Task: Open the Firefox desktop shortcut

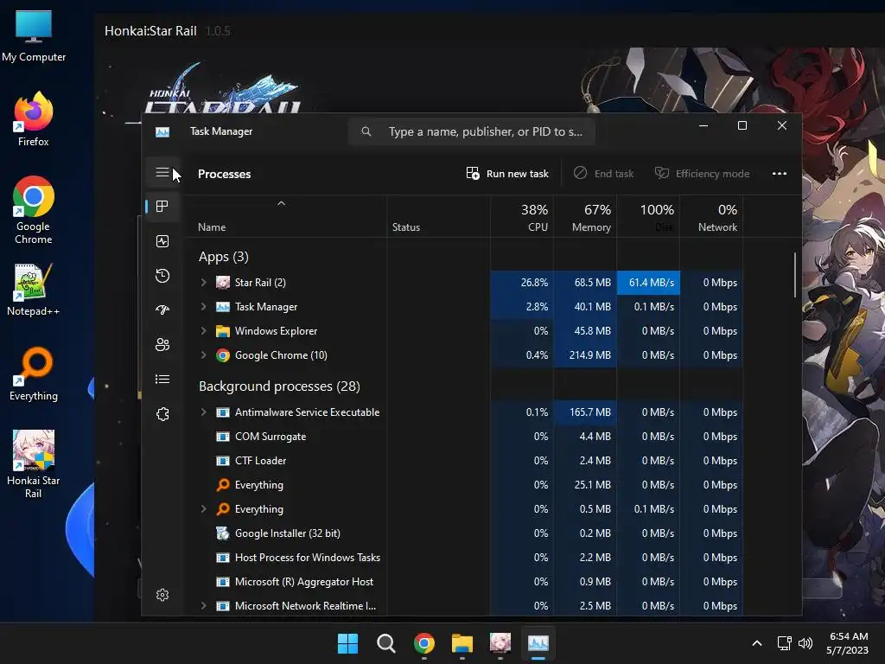Action: coord(34,119)
